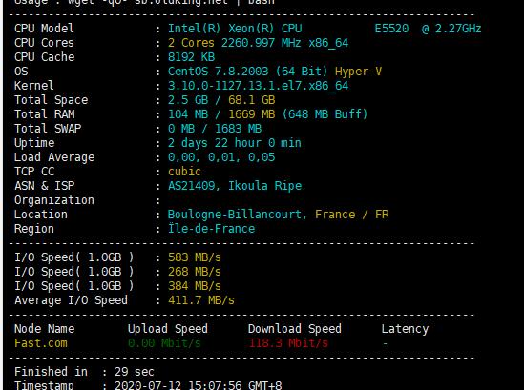Click the 'Total SWAP' label
Image resolution: width=524 pixels, height=390 pixels.
point(48,129)
